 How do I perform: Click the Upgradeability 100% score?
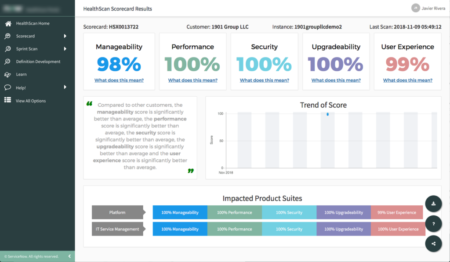335,64
